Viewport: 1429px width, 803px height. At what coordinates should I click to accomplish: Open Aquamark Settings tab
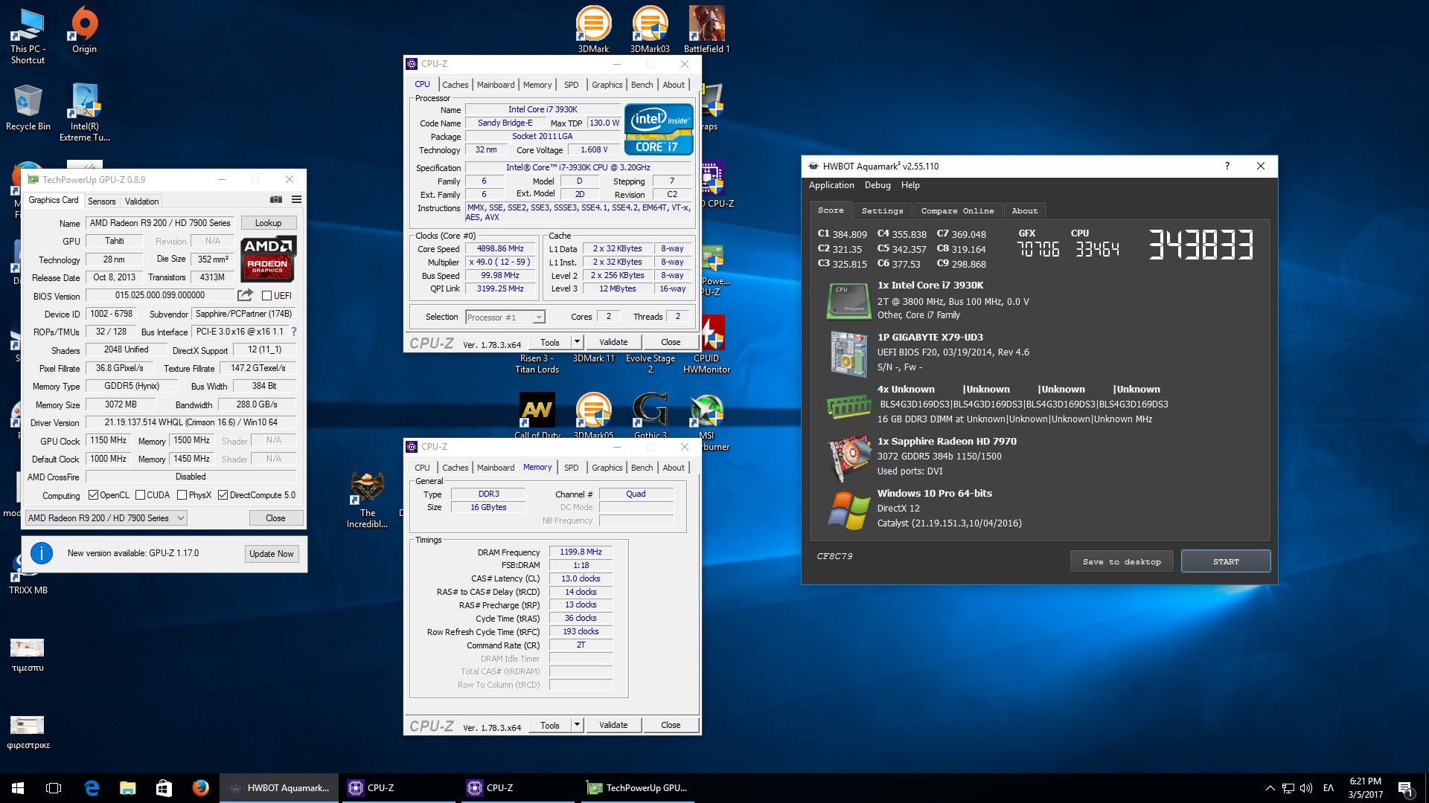coord(882,210)
